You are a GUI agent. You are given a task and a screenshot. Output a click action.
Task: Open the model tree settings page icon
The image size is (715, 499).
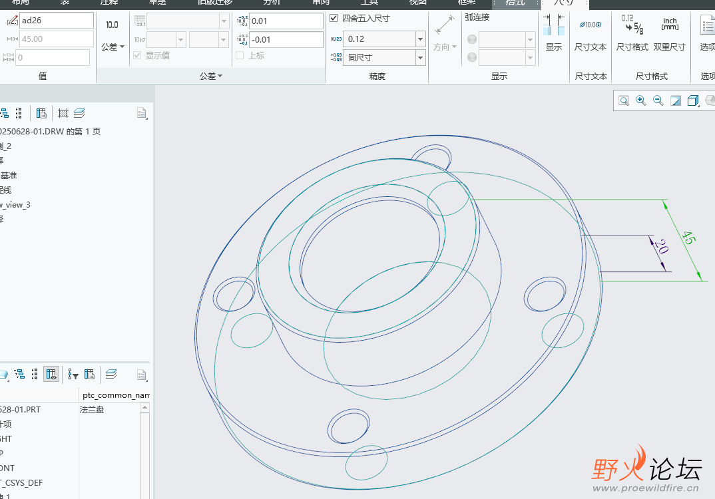[x=142, y=375]
